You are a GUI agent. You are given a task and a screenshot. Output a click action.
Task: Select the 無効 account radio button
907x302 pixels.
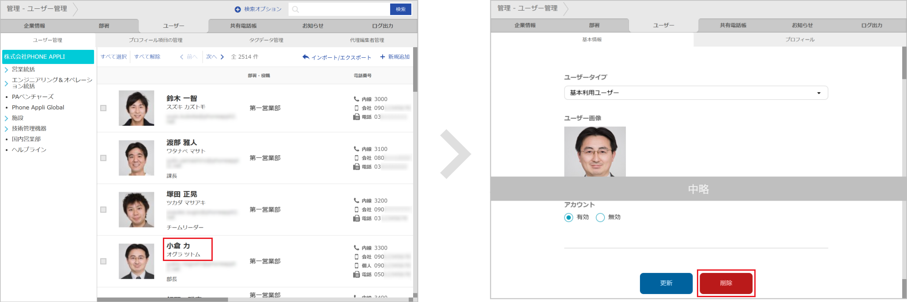[600, 217]
